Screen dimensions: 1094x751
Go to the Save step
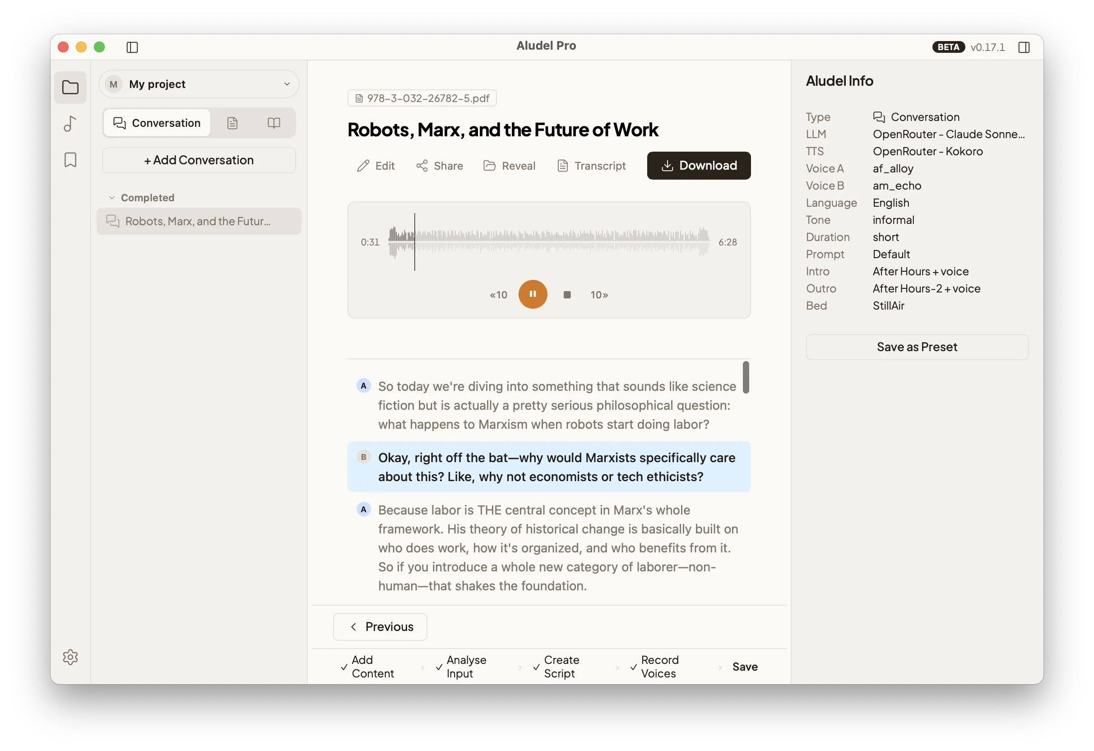click(x=745, y=667)
